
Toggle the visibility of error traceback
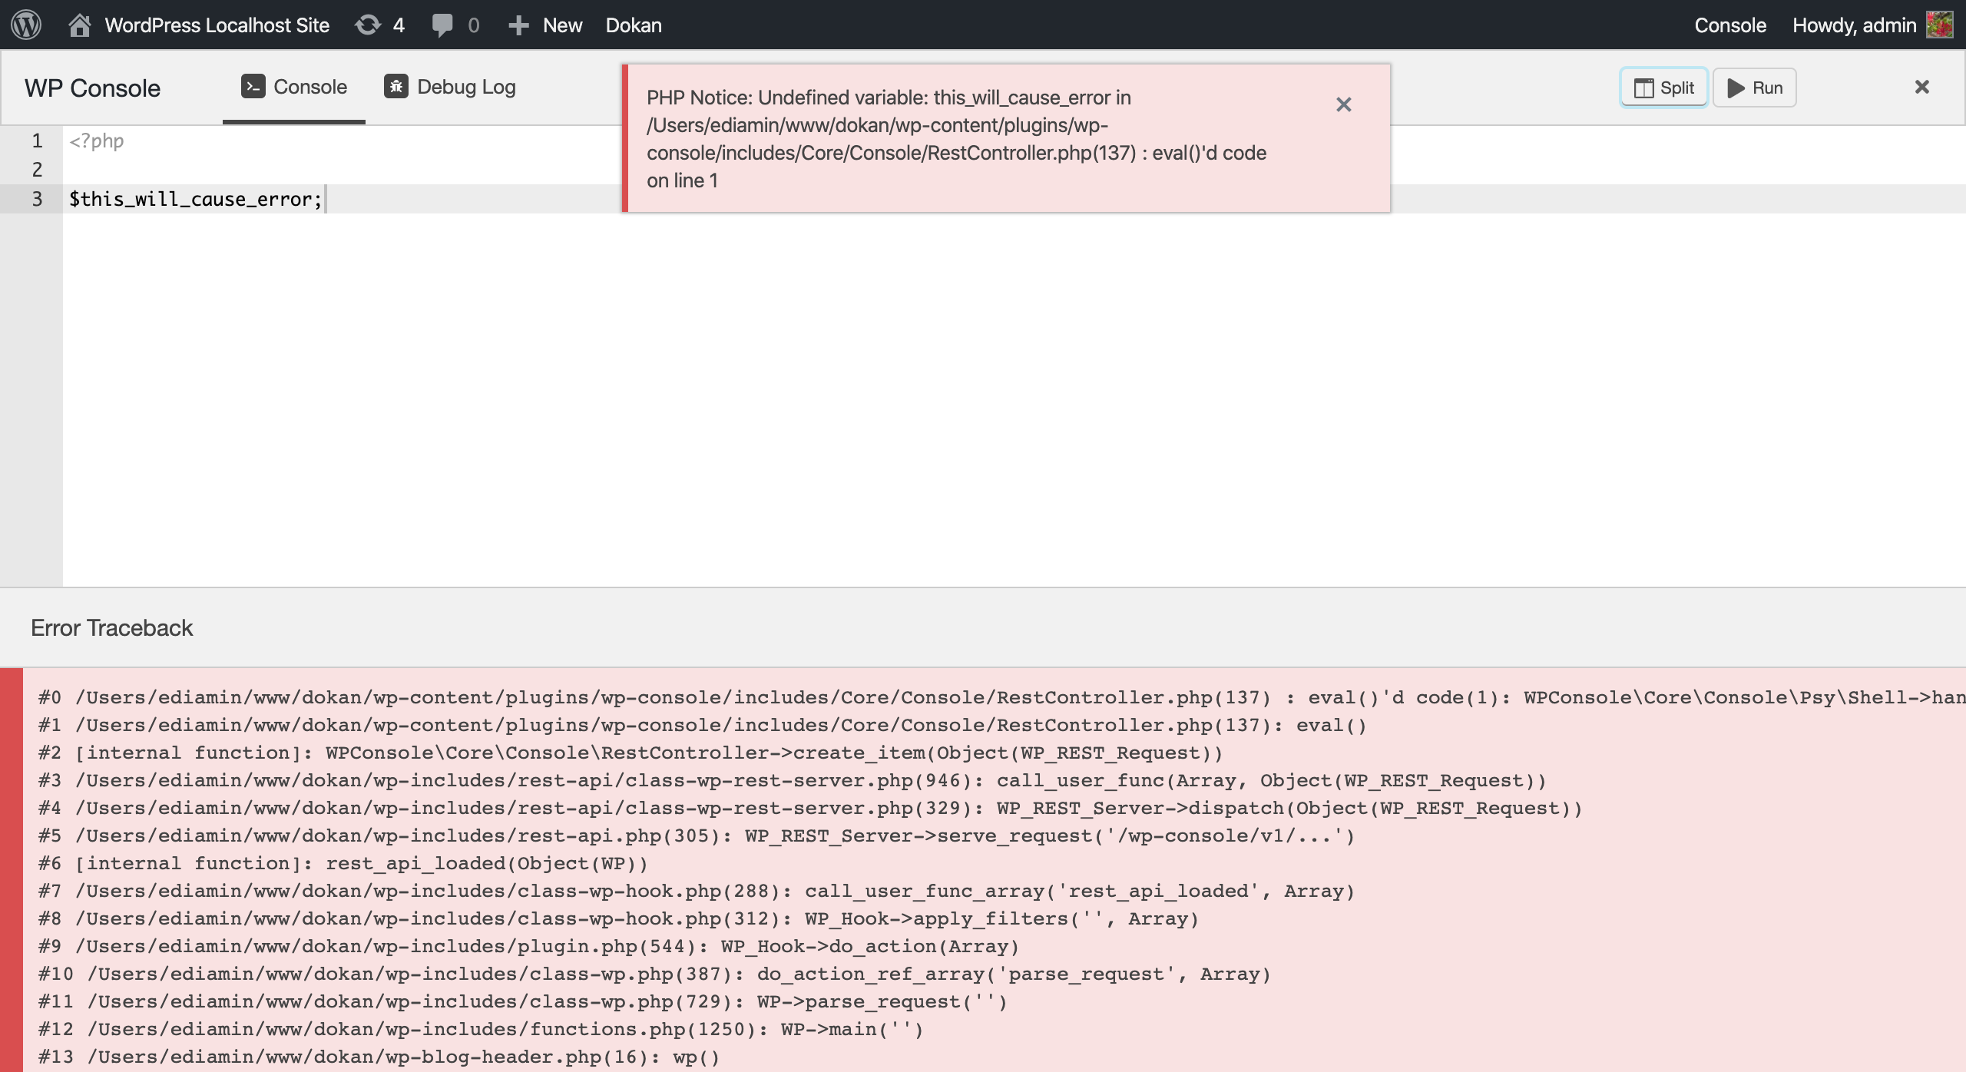pos(111,627)
